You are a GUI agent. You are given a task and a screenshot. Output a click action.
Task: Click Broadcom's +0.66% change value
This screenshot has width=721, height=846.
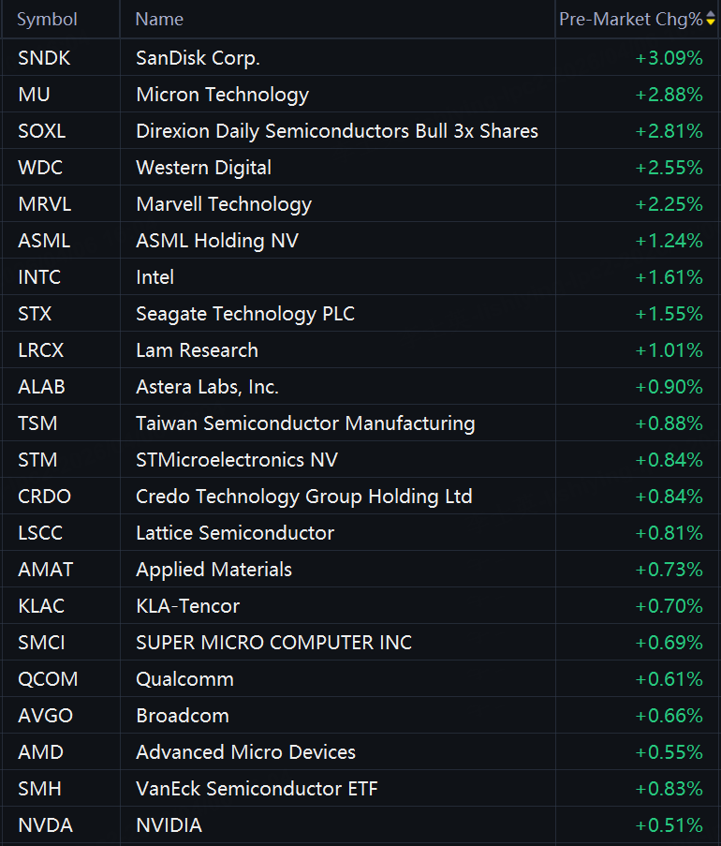(x=669, y=716)
